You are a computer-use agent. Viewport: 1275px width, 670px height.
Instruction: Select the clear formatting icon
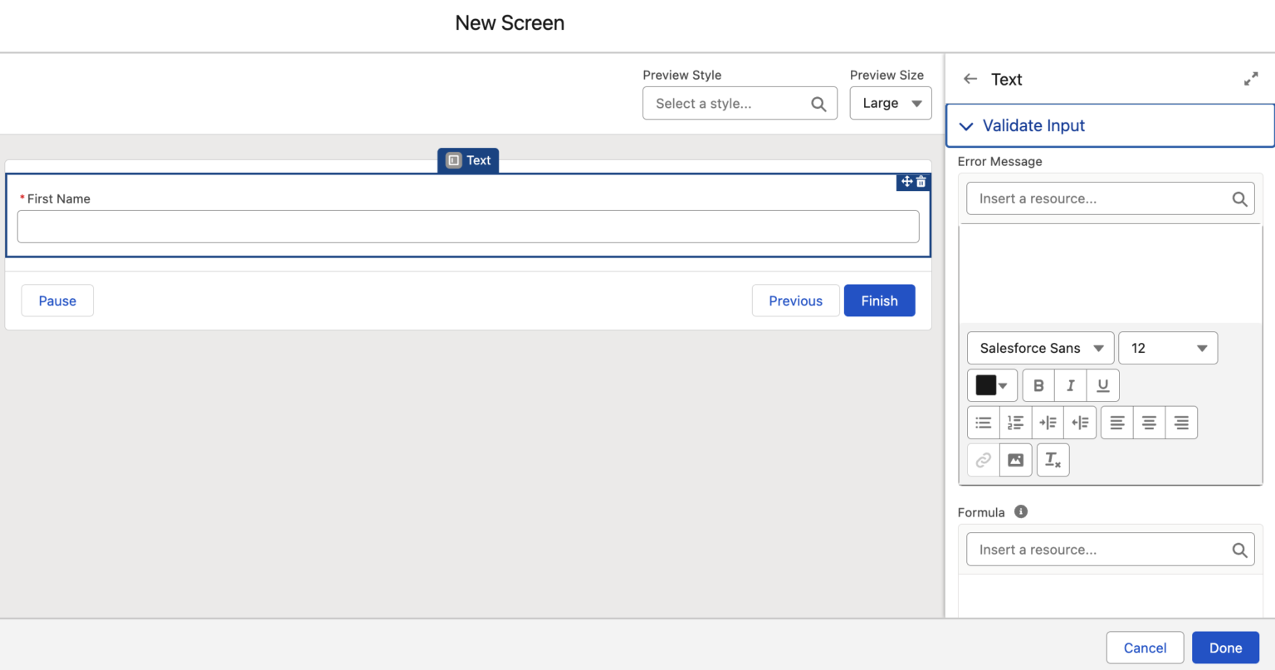1053,460
